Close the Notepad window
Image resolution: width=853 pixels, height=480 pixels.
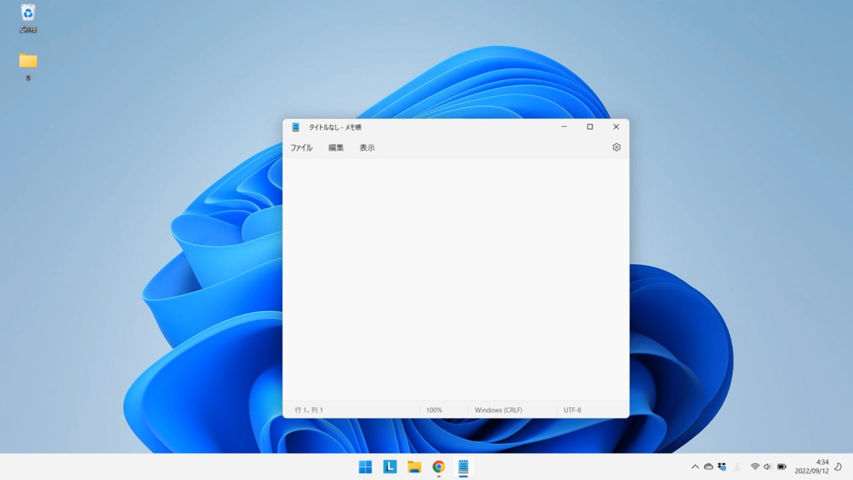[x=616, y=127]
